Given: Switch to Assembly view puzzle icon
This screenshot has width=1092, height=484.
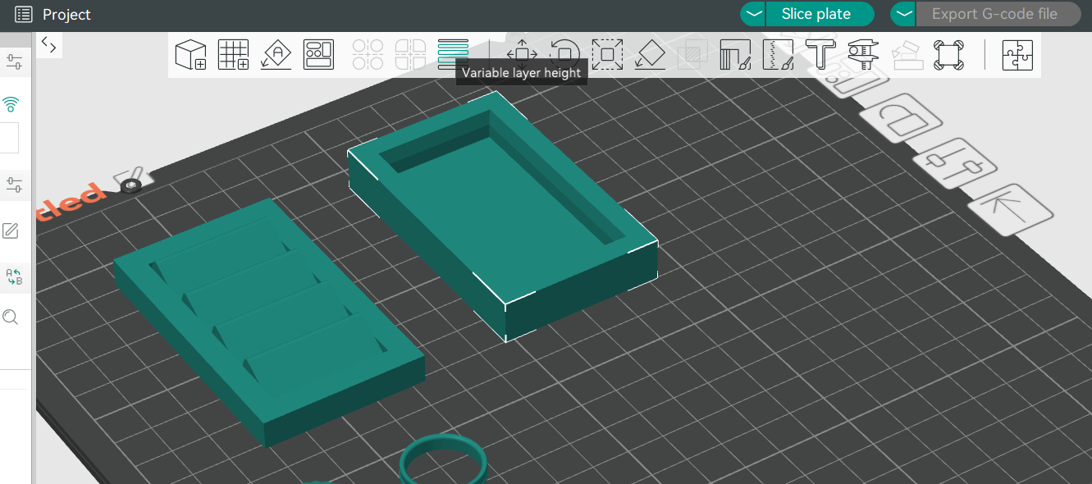Looking at the screenshot, I should click(x=1017, y=55).
